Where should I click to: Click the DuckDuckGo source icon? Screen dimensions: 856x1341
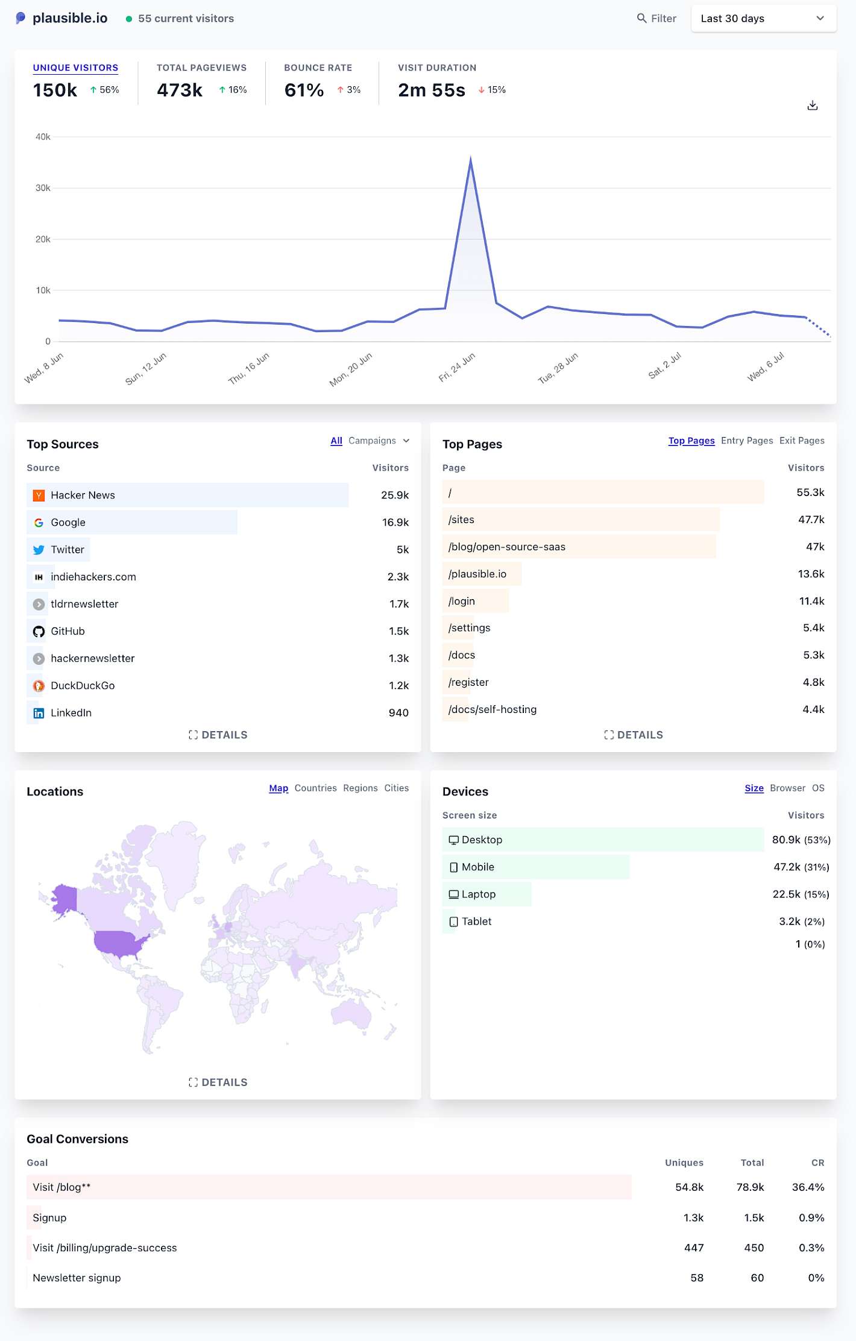(39, 686)
